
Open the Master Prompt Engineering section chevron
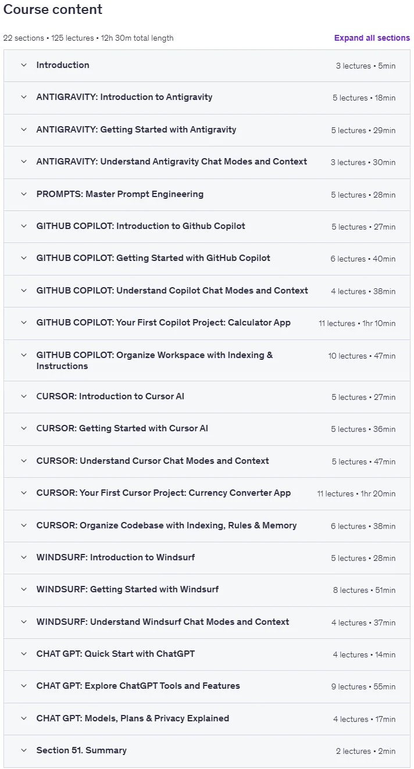coord(24,194)
